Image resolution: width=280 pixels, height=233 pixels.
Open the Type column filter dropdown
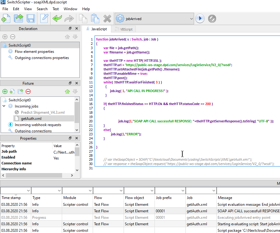[x=59, y=190]
